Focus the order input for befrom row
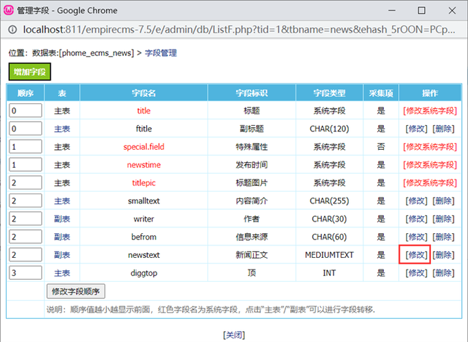468x342 pixels. [x=25, y=237]
